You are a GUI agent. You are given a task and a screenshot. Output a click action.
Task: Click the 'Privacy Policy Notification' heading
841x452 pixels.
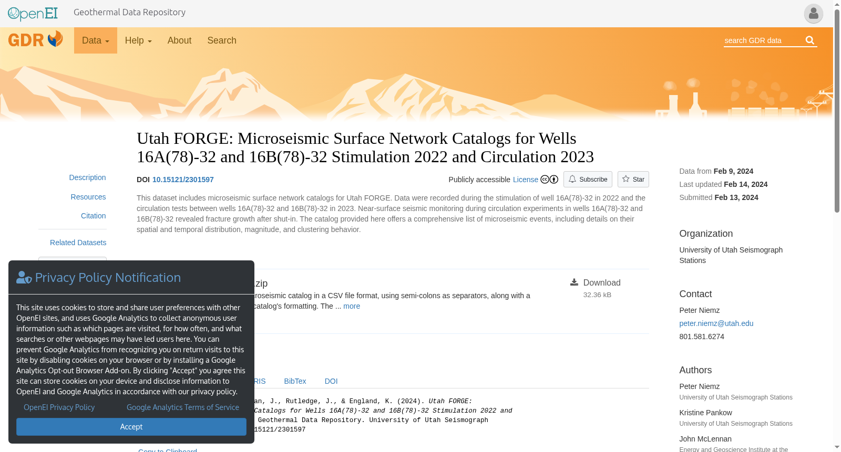click(x=108, y=278)
